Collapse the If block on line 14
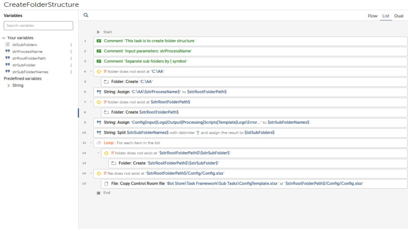This screenshot has height=229, width=408. coord(91,173)
